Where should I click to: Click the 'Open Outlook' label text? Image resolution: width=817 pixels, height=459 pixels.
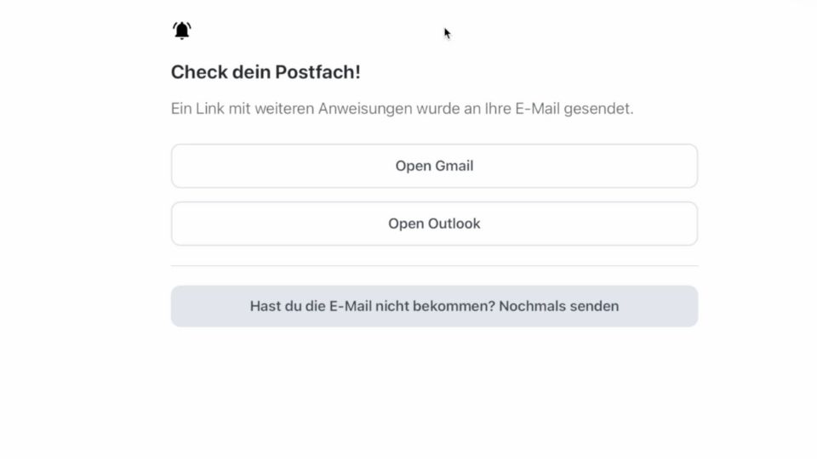tap(434, 224)
